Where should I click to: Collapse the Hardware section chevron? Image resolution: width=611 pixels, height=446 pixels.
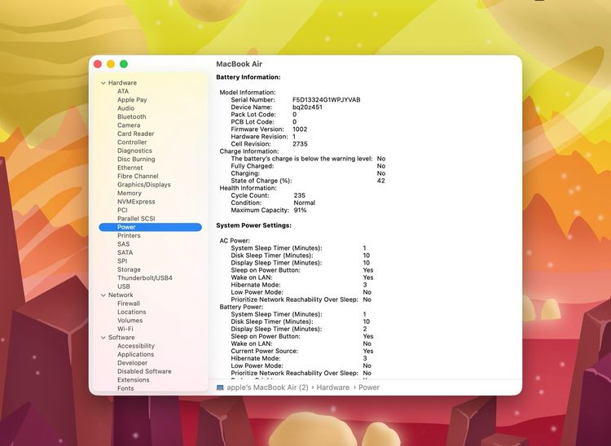tap(103, 83)
